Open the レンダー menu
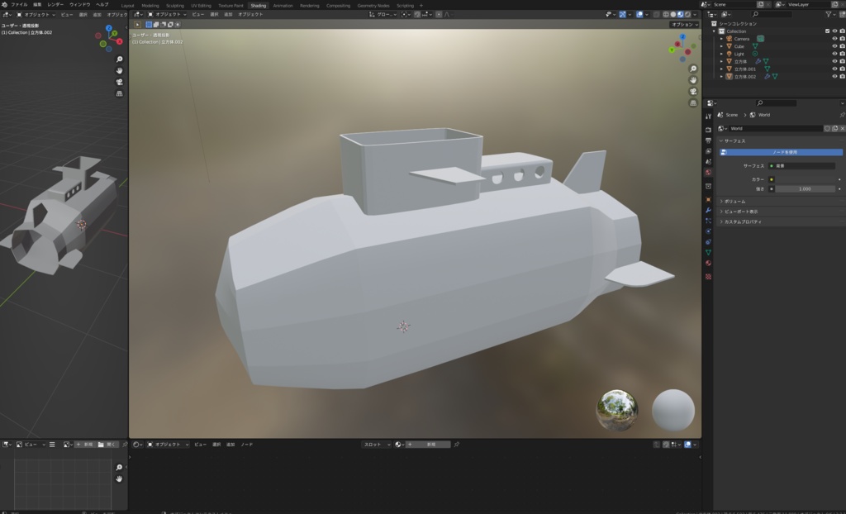This screenshot has width=846, height=514. click(x=55, y=4)
